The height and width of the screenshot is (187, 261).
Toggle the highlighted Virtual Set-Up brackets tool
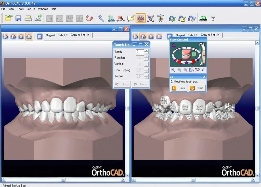140,18
